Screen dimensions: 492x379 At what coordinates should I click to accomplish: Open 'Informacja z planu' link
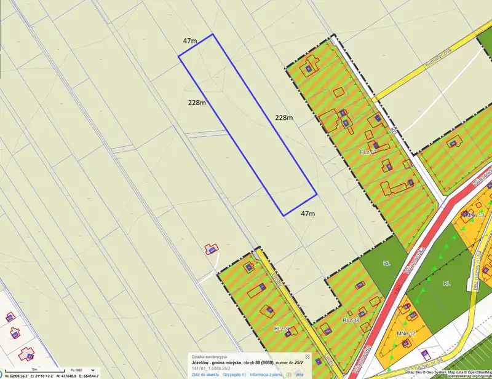point(266,375)
